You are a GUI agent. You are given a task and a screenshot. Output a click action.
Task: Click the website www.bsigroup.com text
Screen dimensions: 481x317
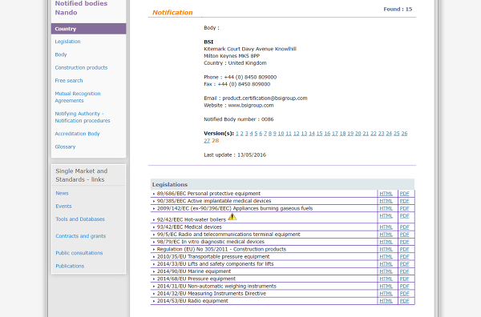[251, 106]
